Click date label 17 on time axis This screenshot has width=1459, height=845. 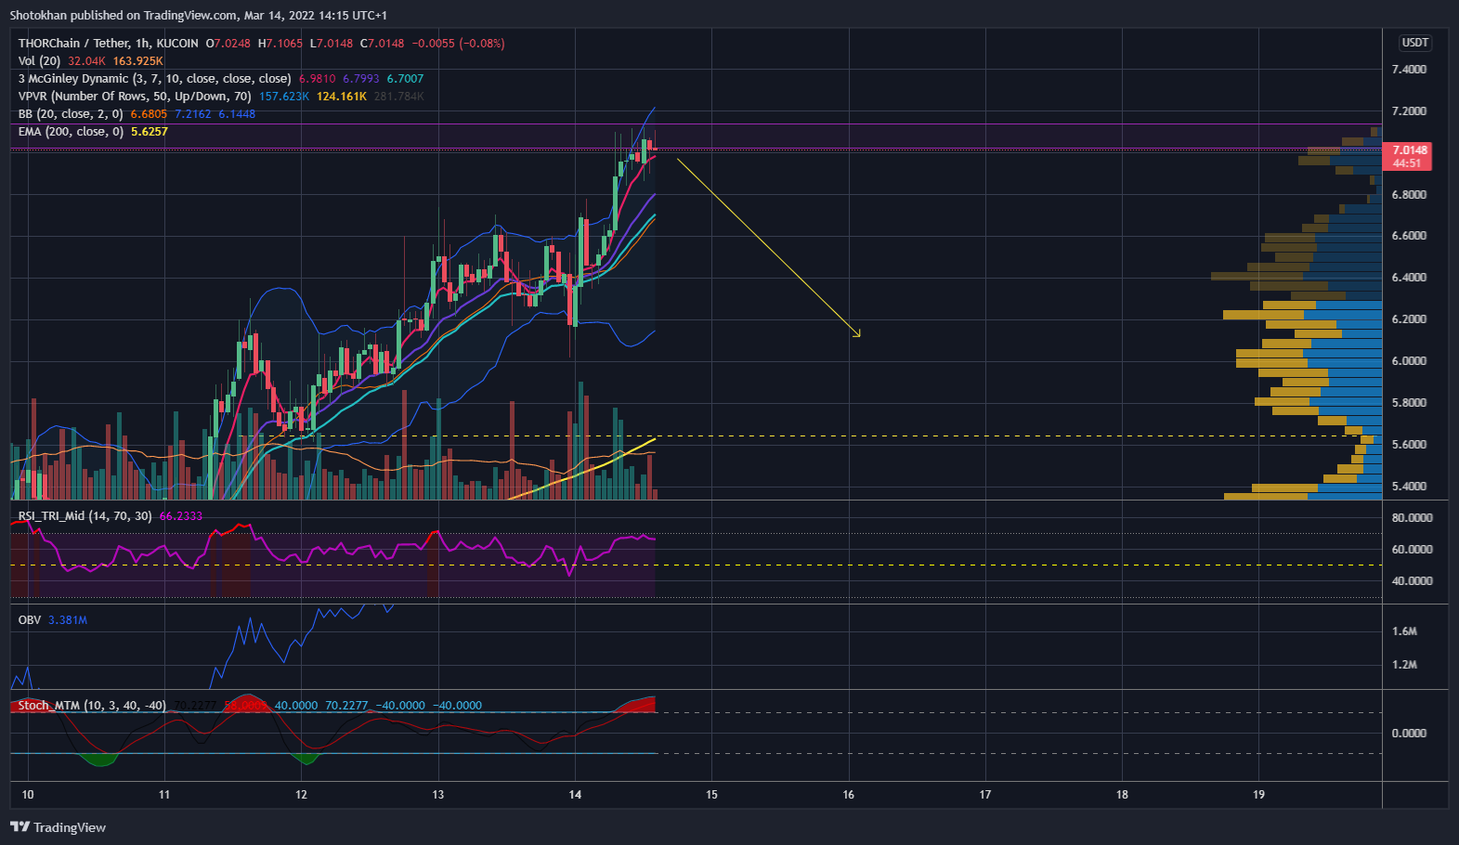pos(985,795)
